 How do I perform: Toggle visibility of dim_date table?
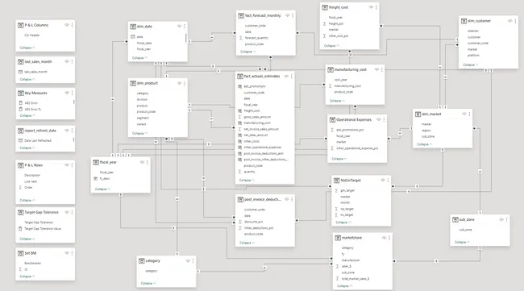(x=179, y=27)
